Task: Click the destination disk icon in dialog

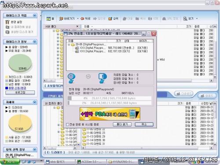Action: point(103,78)
